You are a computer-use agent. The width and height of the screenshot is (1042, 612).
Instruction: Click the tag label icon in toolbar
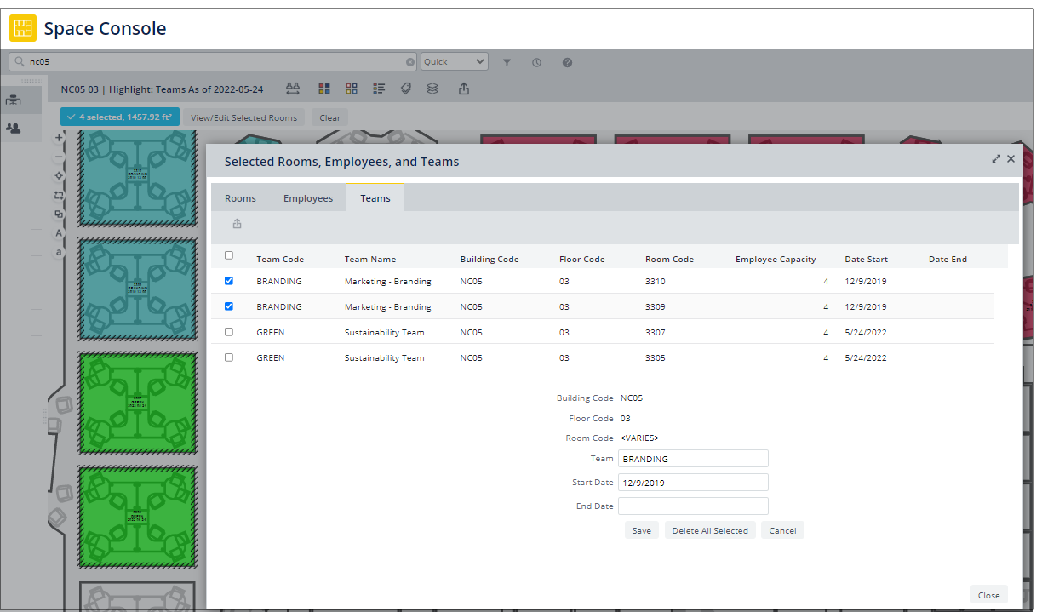click(x=406, y=89)
